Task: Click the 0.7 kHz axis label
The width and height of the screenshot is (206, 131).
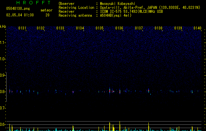Action: tap(3, 108)
